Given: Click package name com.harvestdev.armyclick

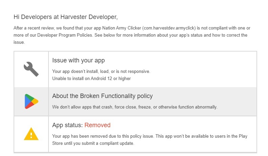Looking at the screenshot, I should (x=169, y=28).
